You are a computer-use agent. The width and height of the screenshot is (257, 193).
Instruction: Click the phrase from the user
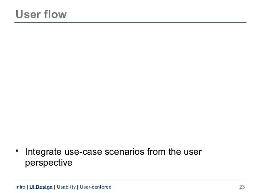(x=174, y=152)
